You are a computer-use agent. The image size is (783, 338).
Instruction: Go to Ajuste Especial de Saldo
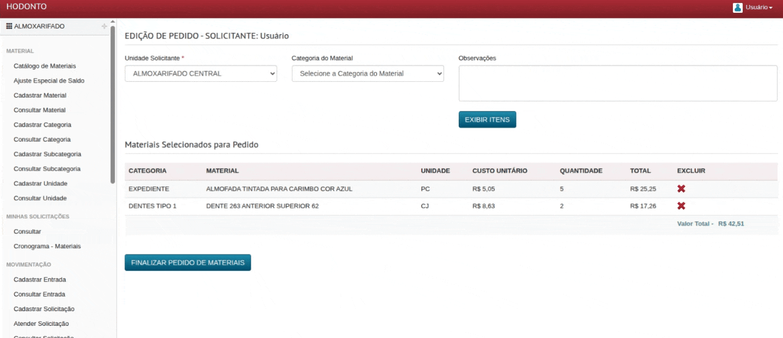click(49, 81)
